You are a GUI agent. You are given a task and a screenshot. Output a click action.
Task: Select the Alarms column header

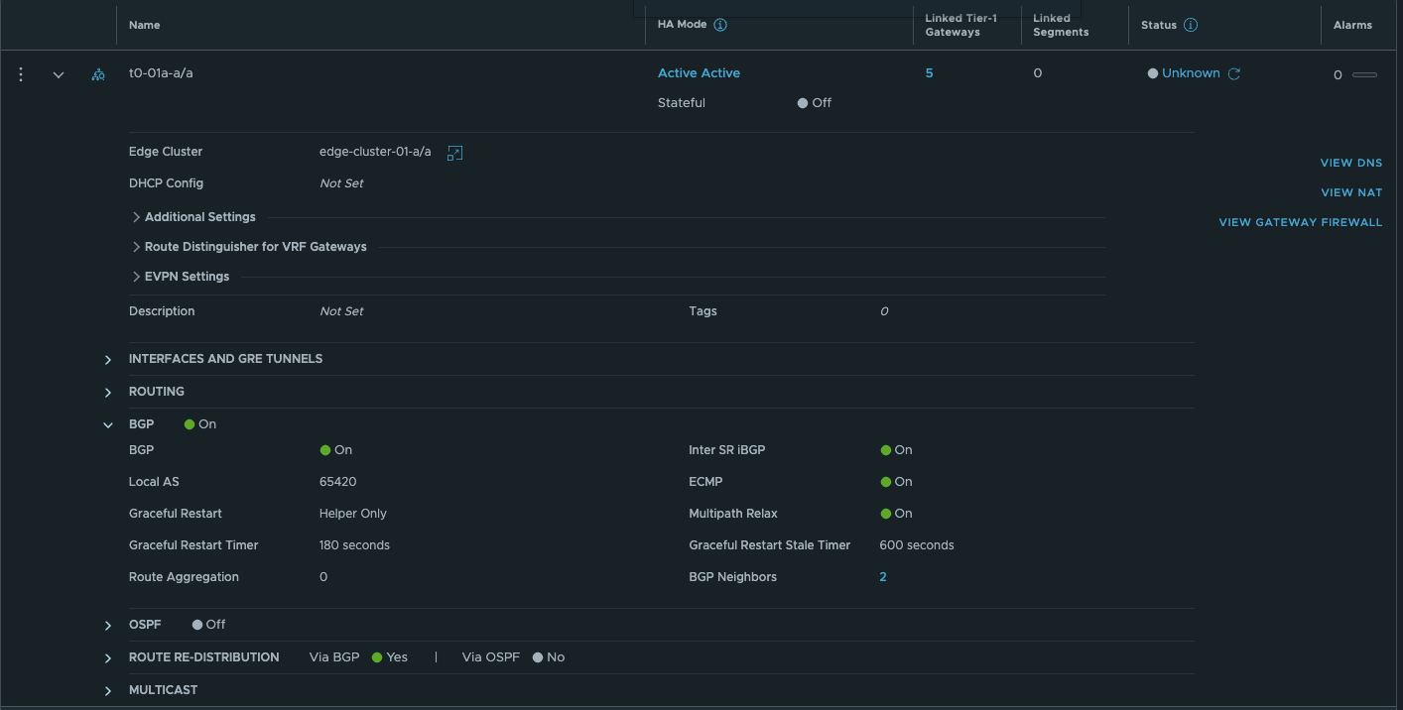[x=1351, y=24]
